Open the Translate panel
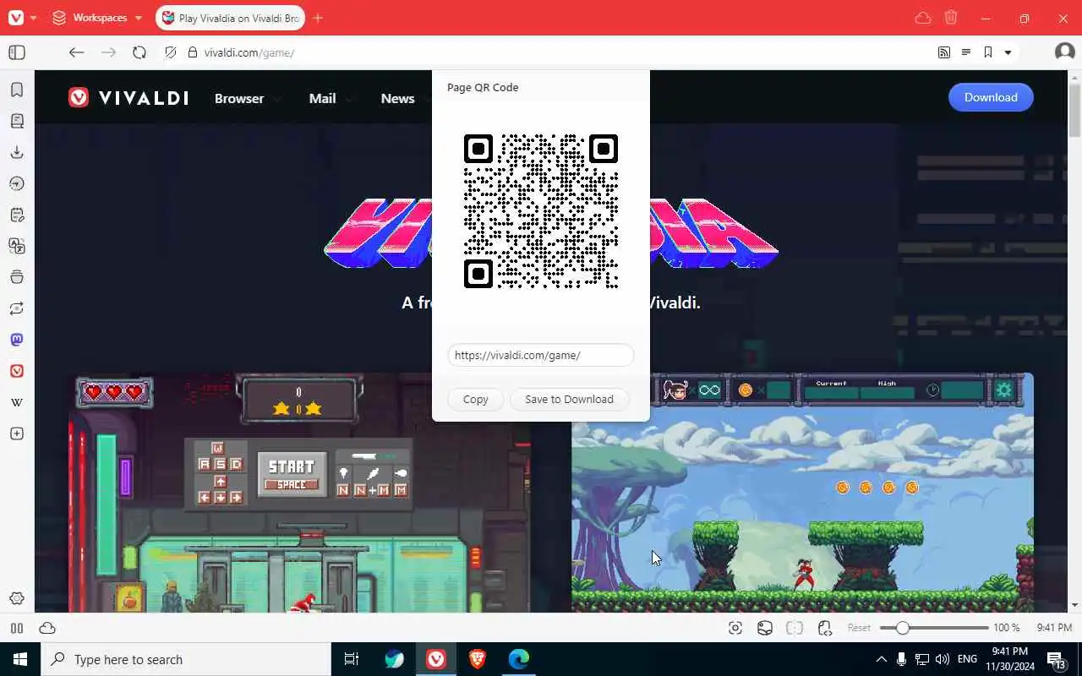 click(x=17, y=246)
